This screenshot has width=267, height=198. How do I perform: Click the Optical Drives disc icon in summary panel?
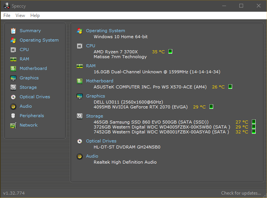click(x=80, y=141)
